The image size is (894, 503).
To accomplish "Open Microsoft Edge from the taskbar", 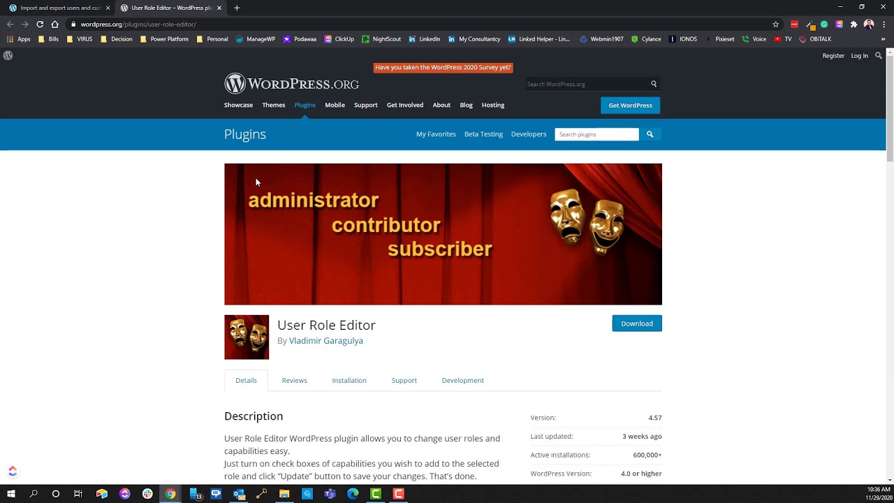I will [x=353, y=494].
